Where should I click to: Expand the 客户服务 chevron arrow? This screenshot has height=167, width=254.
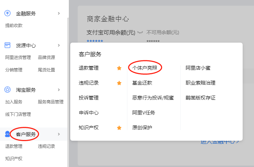pyautogui.click(x=59, y=134)
